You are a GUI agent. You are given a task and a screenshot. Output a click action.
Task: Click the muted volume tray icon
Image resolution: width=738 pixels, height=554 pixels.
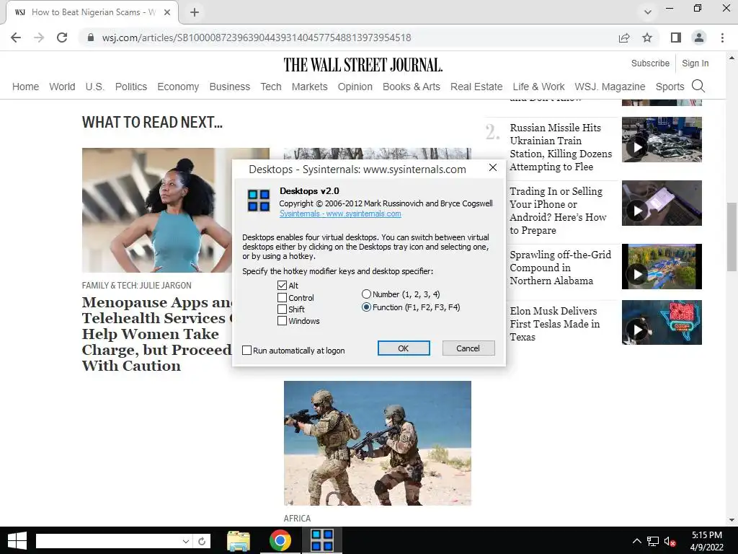tap(670, 542)
